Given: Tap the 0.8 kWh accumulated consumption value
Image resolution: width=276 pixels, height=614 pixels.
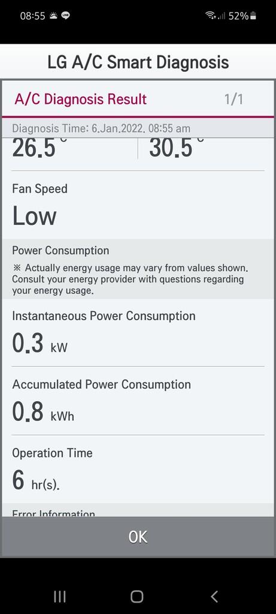Looking at the screenshot, I should click(43, 412).
